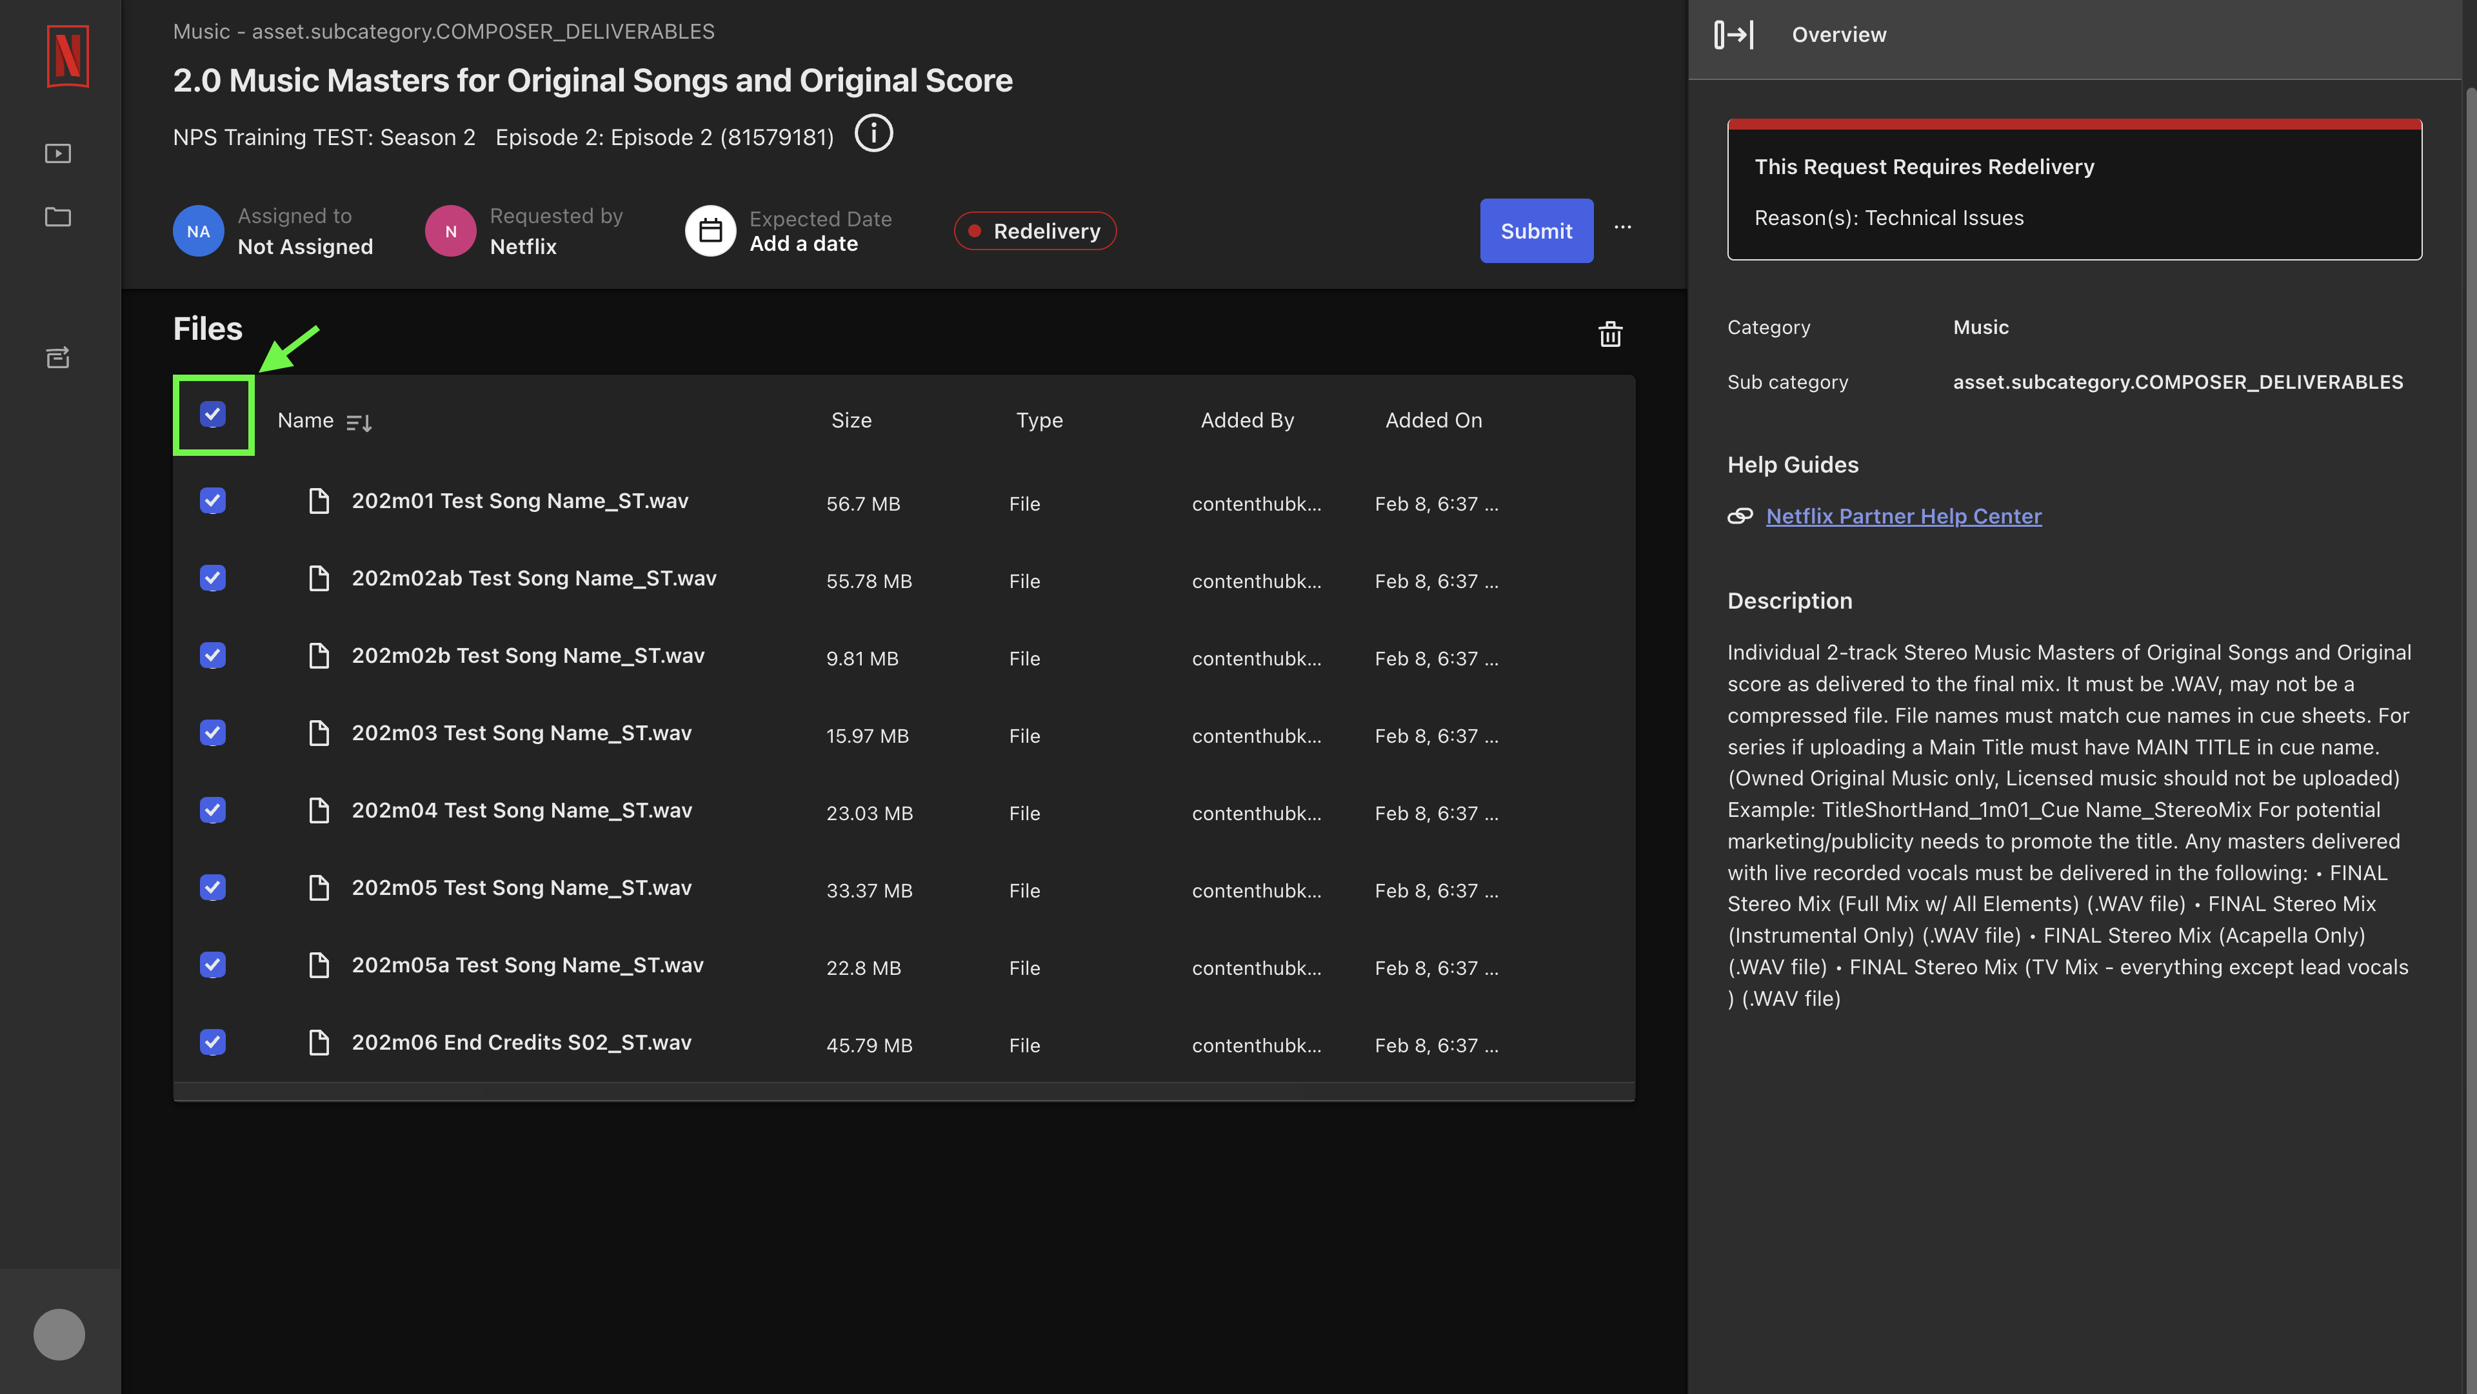Submit the request
The width and height of the screenshot is (2477, 1394).
1536,231
